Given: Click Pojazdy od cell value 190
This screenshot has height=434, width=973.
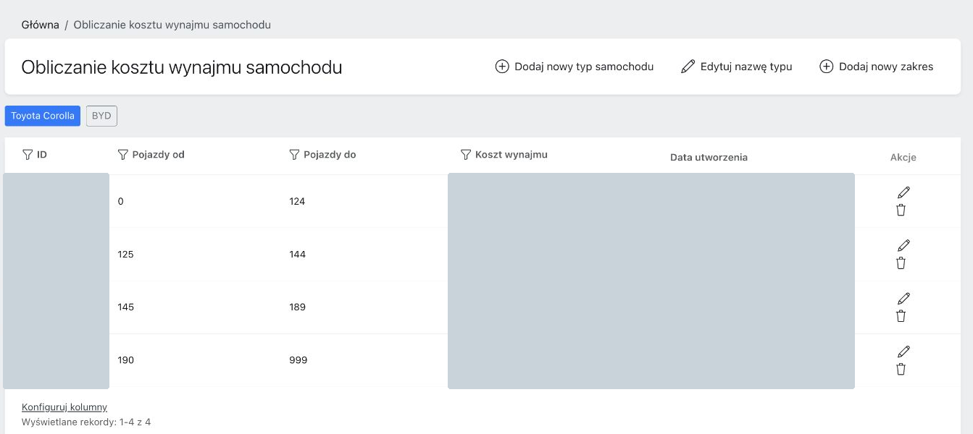Looking at the screenshot, I should point(125,360).
